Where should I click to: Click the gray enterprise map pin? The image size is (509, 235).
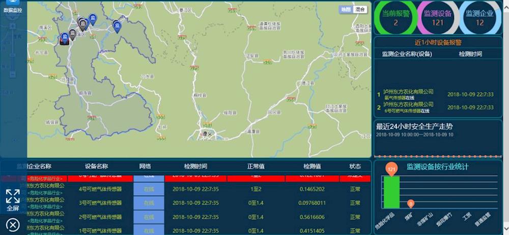pos(72,34)
